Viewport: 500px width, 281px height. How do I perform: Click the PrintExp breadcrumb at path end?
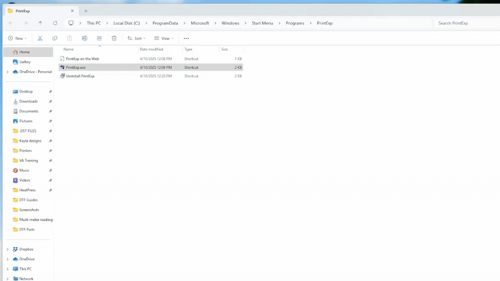[x=324, y=23]
